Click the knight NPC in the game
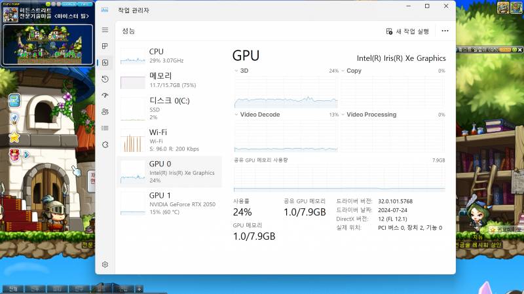Viewport: 524px width, 294px height. click(x=55, y=213)
